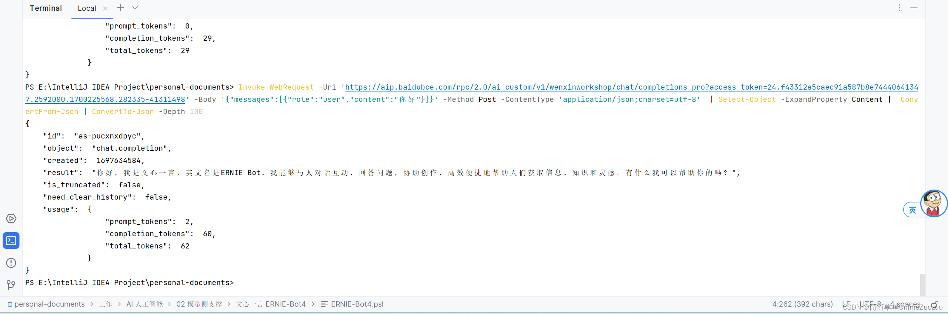Click the Invoke-WebRequest command text
The image size is (948, 314).
click(276, 87)
